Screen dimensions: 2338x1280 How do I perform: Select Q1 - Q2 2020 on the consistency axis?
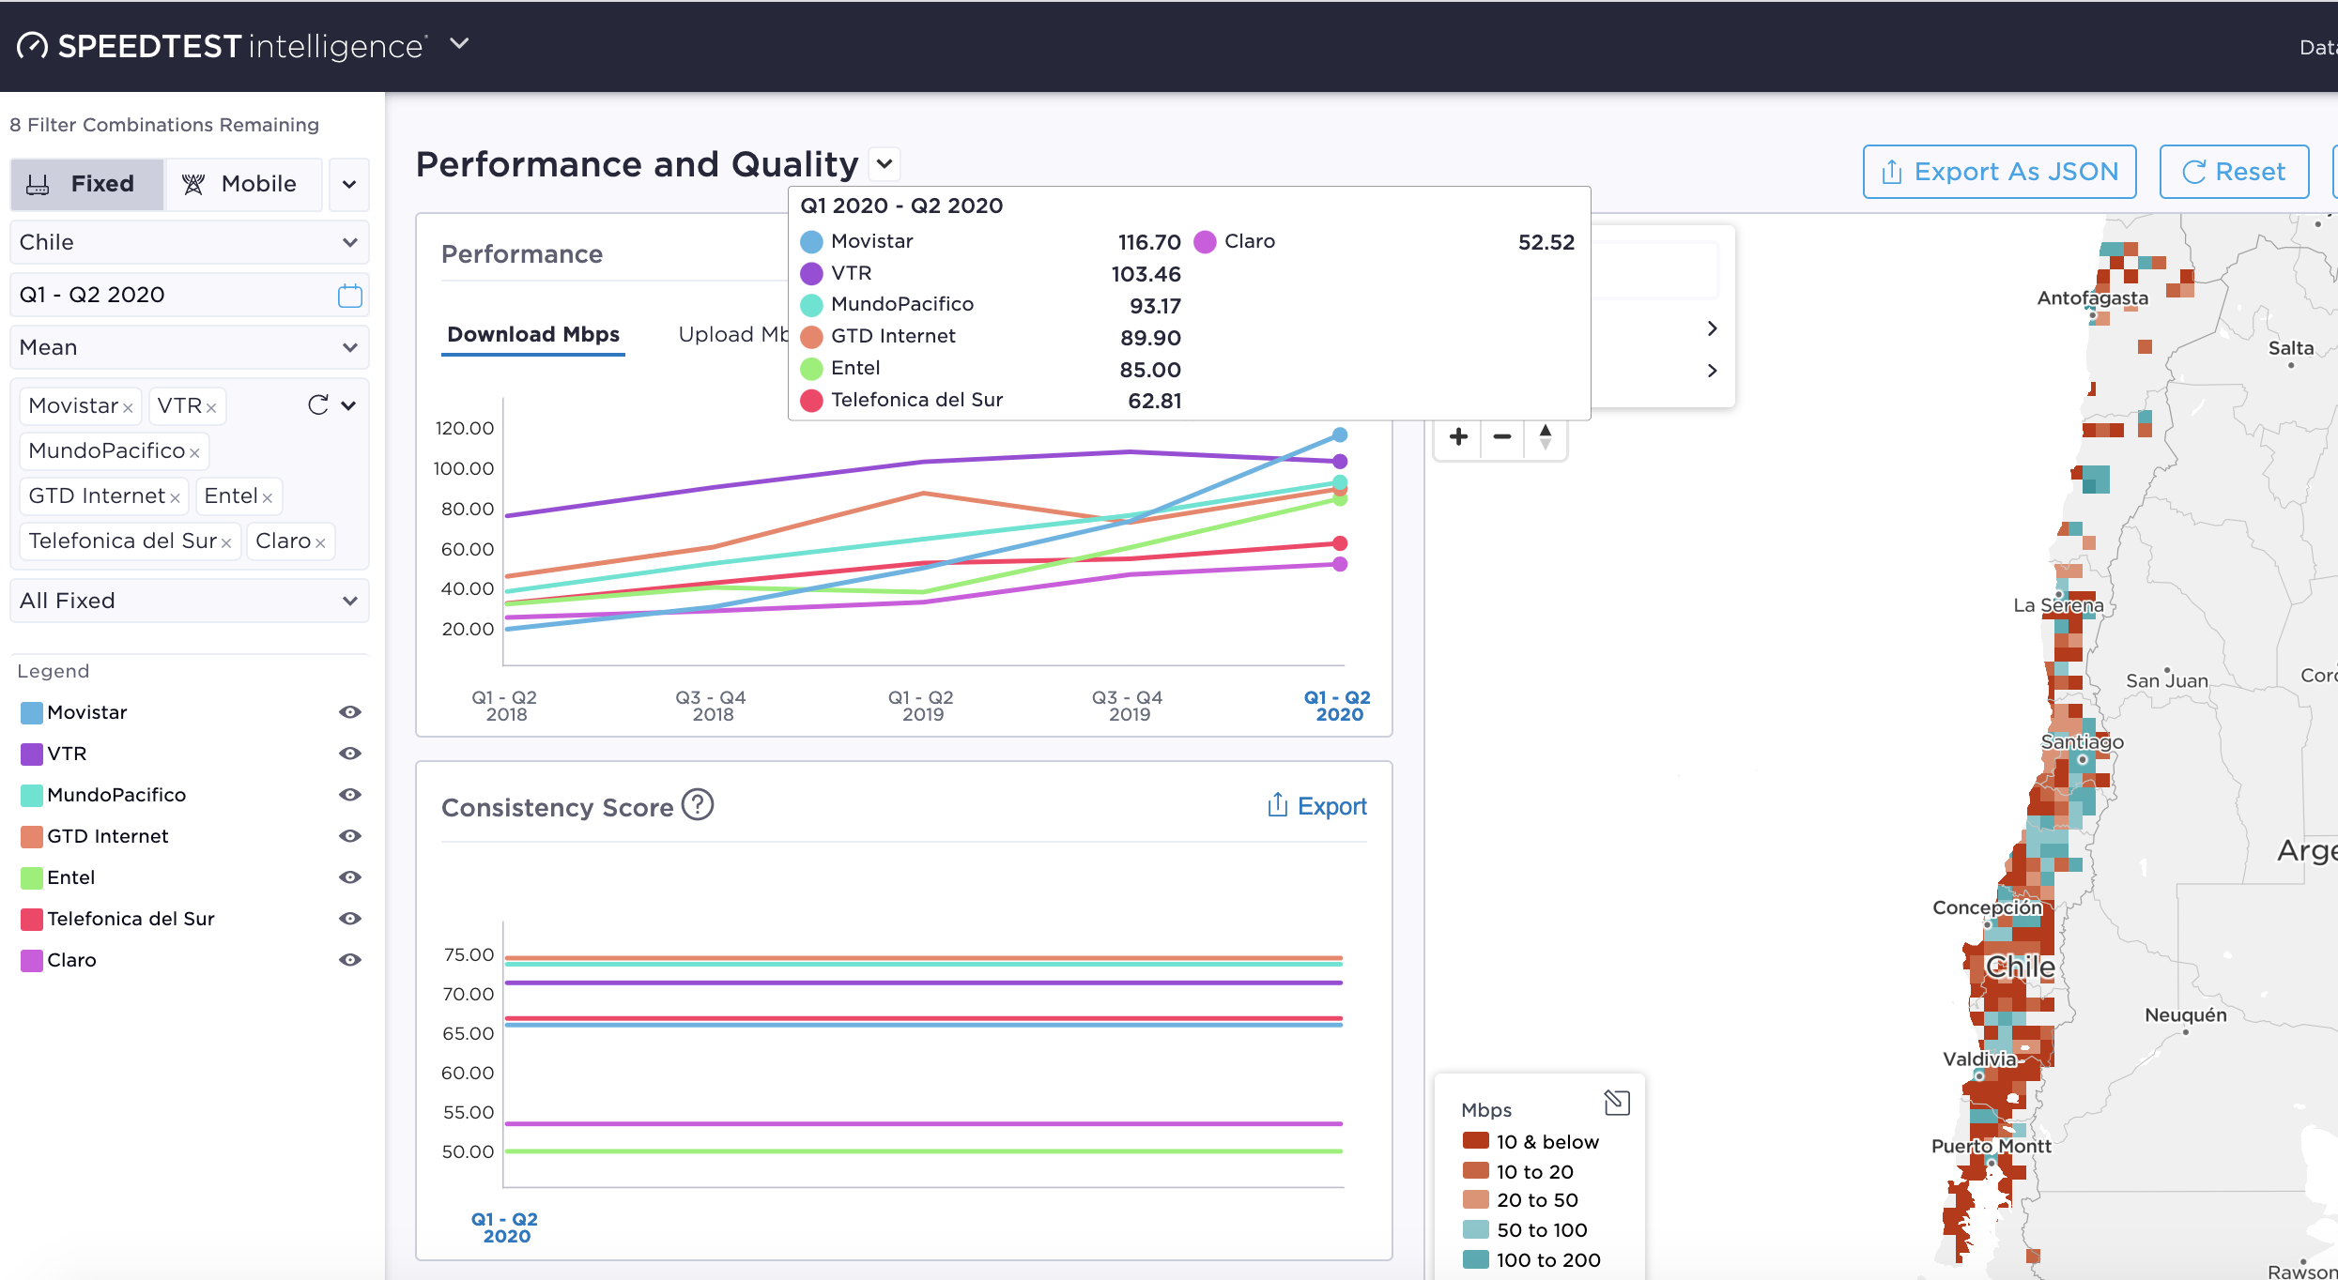(505, 1227)
